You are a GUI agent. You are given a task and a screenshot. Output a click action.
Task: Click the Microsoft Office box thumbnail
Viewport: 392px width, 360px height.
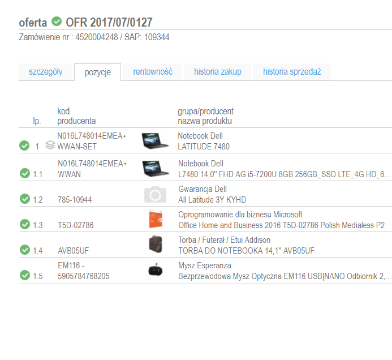155,220
